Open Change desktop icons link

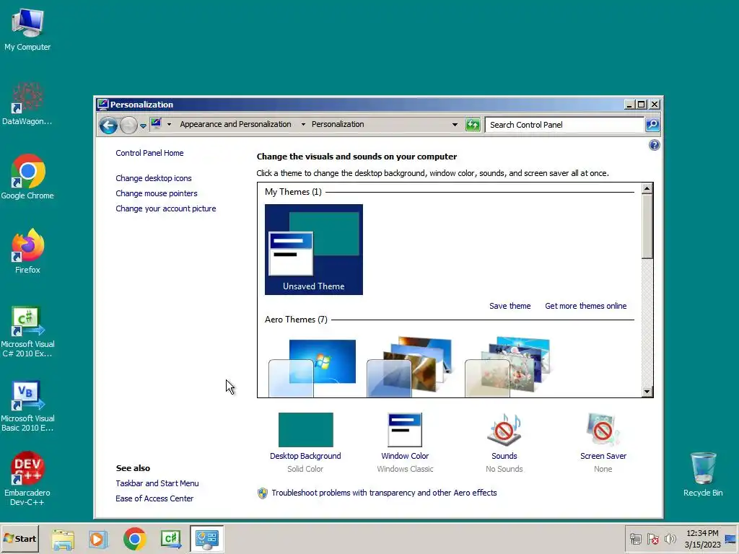coord(154,178)
